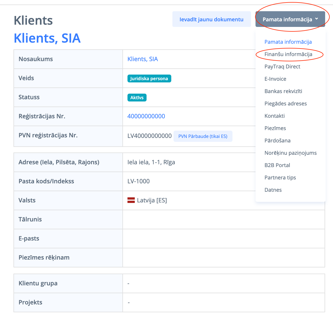Click the Klients, SIA name link in table

(x=142, y=59)
